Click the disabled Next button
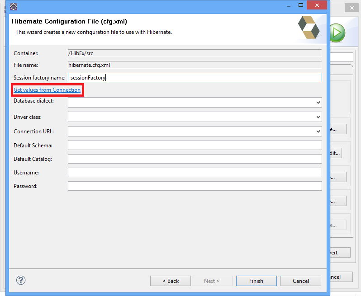 click(212, 281)
